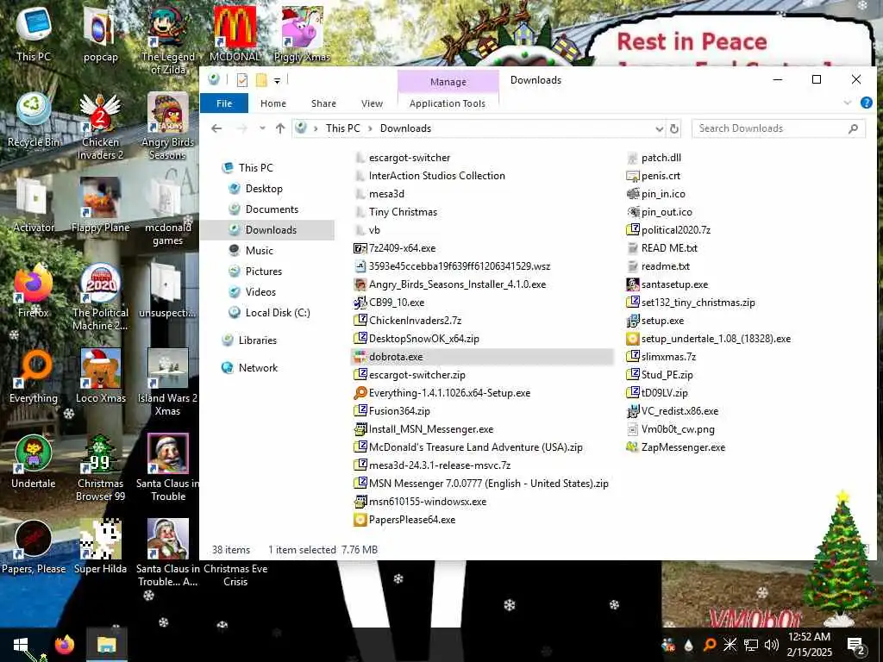883x662 pixels.
Task: Select the Activator desktop icon
Action: 34,206
